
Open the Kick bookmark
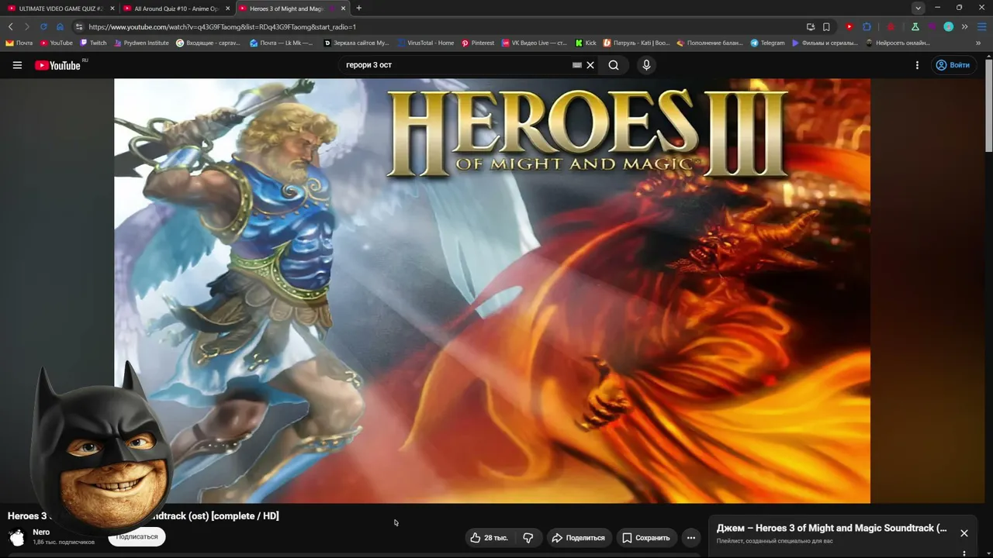(x=586, y=43)
